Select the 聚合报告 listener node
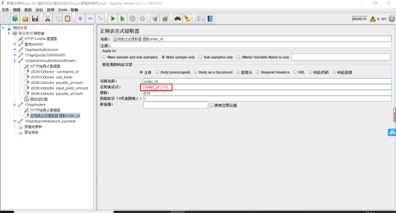 point(31,132)
